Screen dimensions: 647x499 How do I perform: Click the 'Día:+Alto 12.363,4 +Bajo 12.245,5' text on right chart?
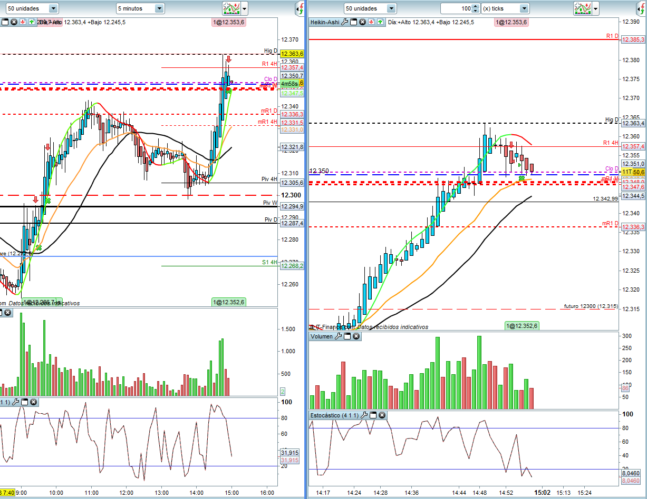pos(430,22)
